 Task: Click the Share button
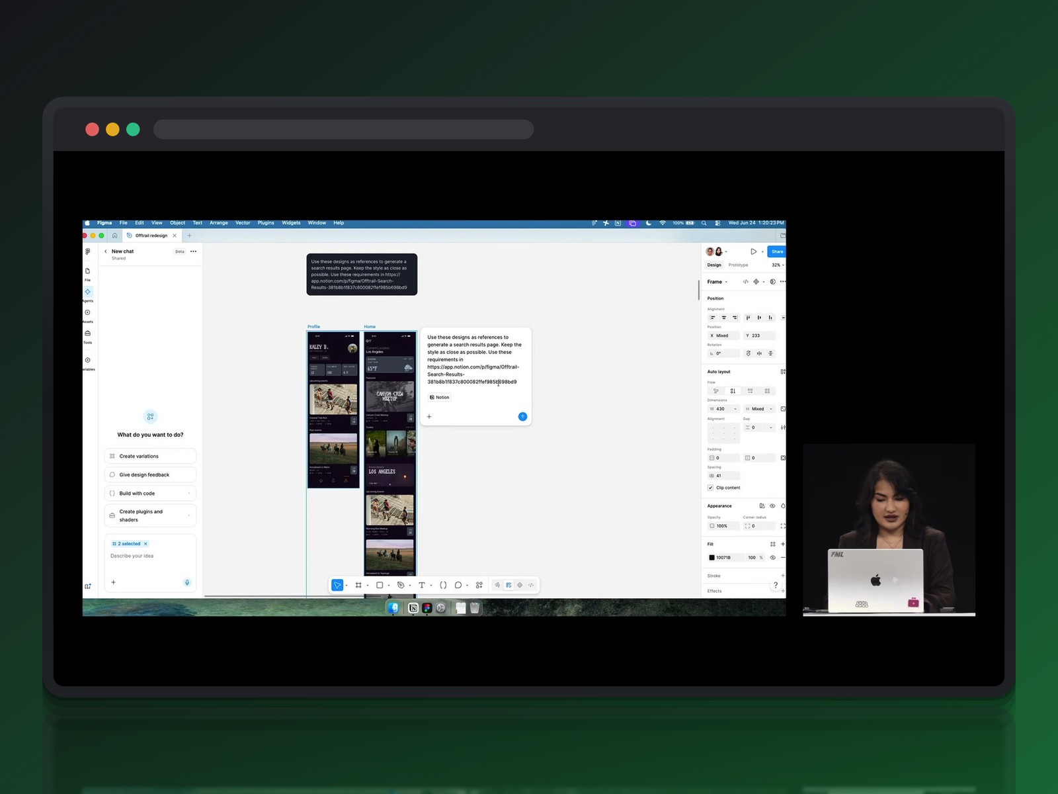[x=777, y=251]
